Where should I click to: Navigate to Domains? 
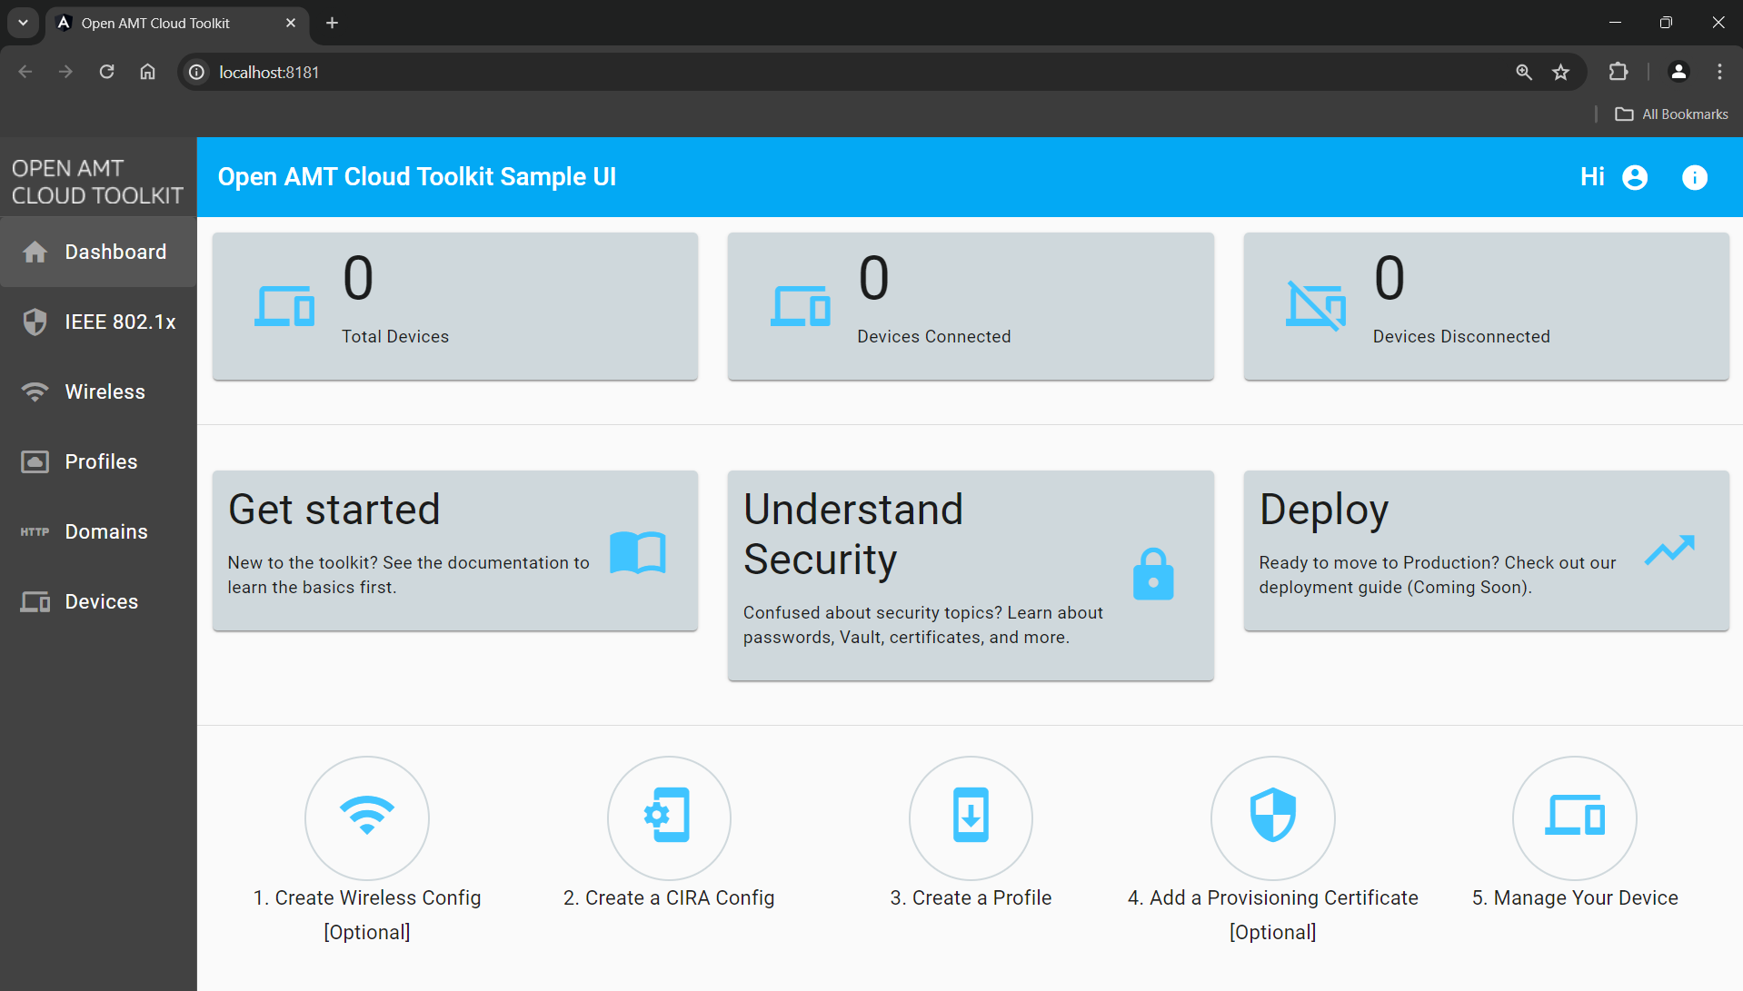point(98,531)
